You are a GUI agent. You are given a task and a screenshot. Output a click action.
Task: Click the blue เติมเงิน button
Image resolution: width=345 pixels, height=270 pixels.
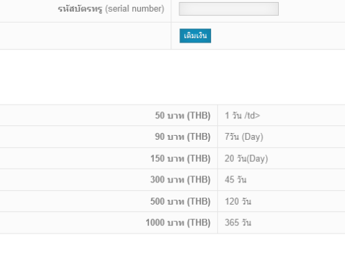click(195, 36)
